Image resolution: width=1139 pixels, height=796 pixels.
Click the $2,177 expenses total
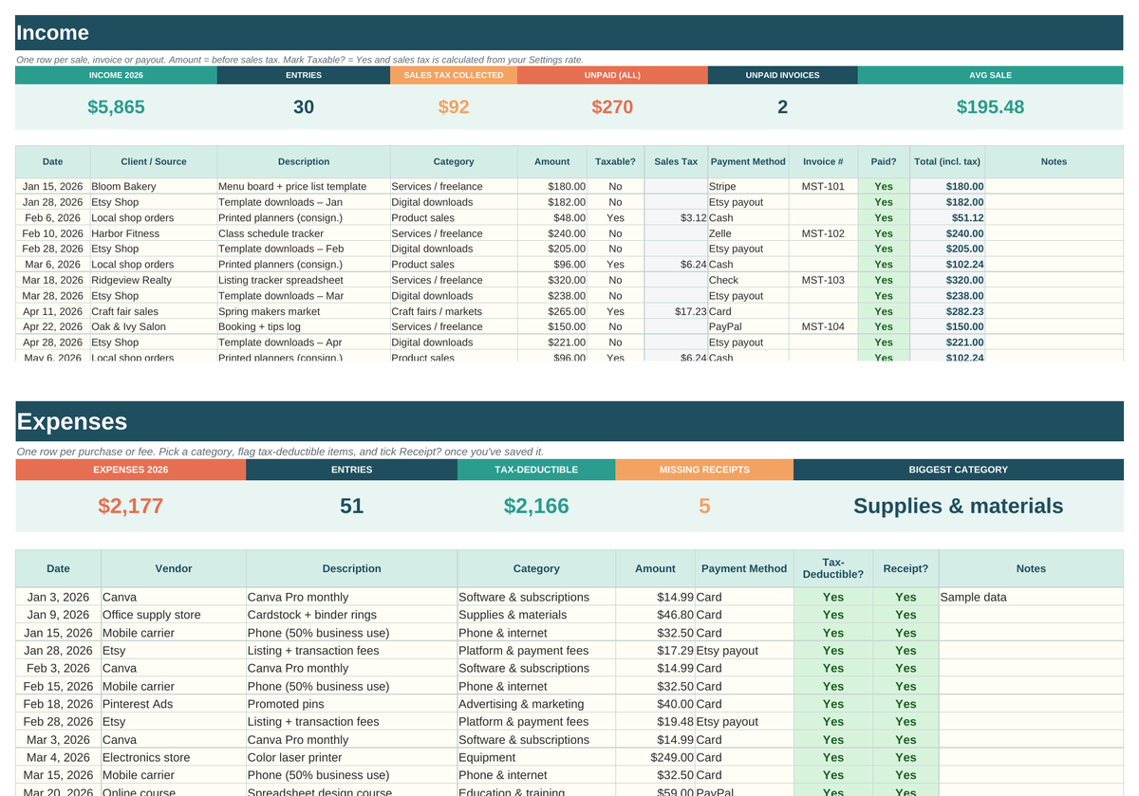(131, 506)
